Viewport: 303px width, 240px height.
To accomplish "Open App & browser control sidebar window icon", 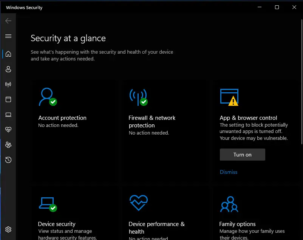I will pyautogui.click(x=8, y=99).
